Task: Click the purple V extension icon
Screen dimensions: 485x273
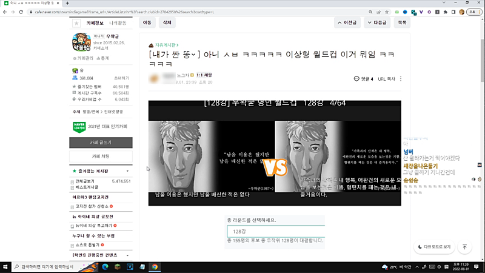Action: tap(421, 12)
